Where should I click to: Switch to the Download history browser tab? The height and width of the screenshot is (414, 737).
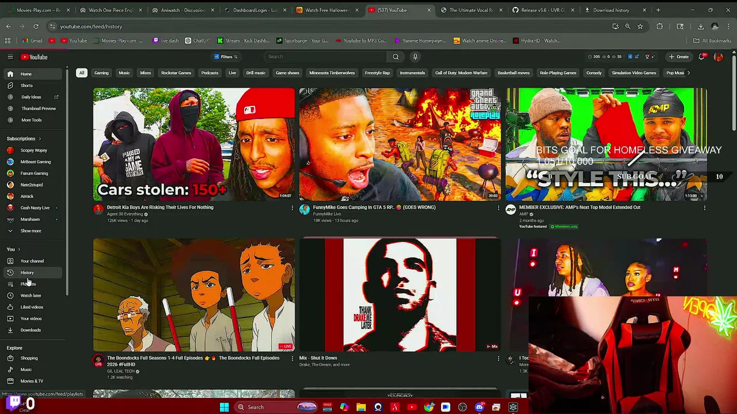[x=610, y=10]
